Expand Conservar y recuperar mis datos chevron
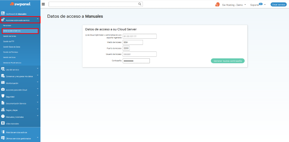 [38, 75]
